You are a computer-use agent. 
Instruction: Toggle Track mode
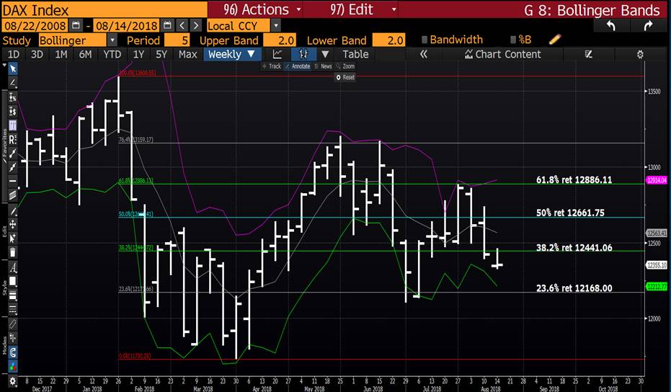271,66
